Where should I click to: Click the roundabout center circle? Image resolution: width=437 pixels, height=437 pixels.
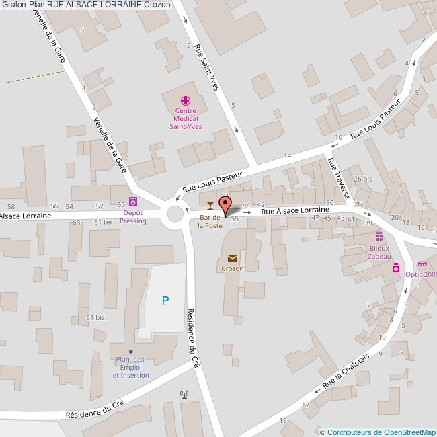click(x=175, y=214)
